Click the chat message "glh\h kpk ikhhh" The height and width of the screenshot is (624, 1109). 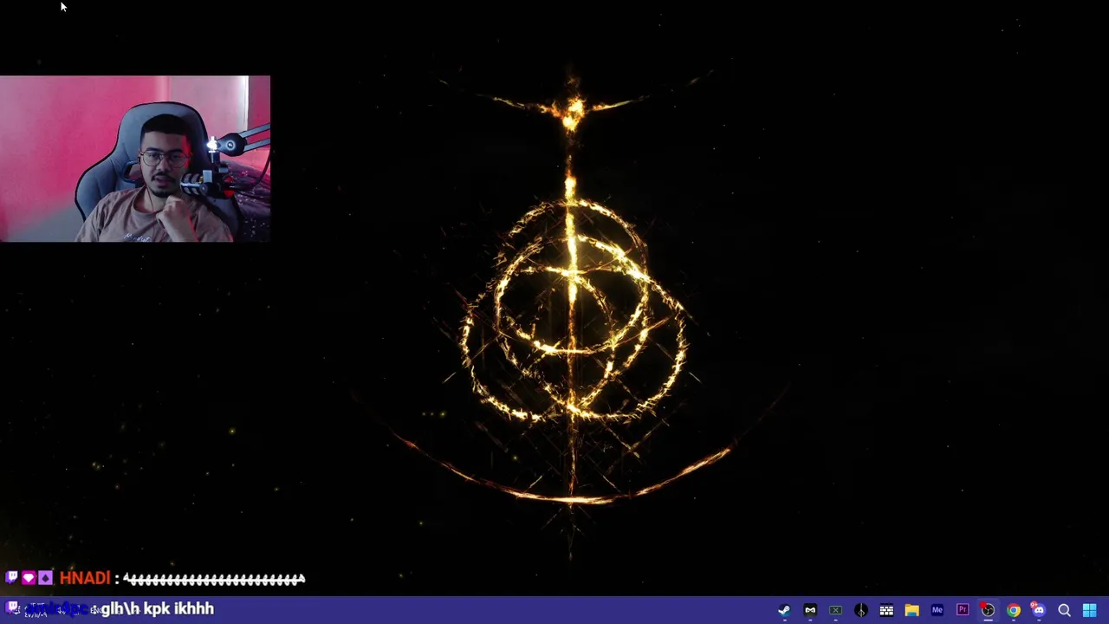(x=158, y=608)
